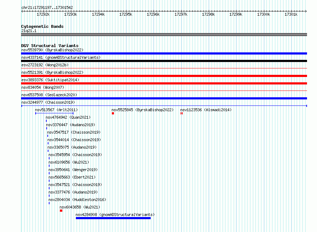Open the nsv6109656 (Wu2021) variant
This screenshot has width=317, height=232.
(x=69, y=162)
